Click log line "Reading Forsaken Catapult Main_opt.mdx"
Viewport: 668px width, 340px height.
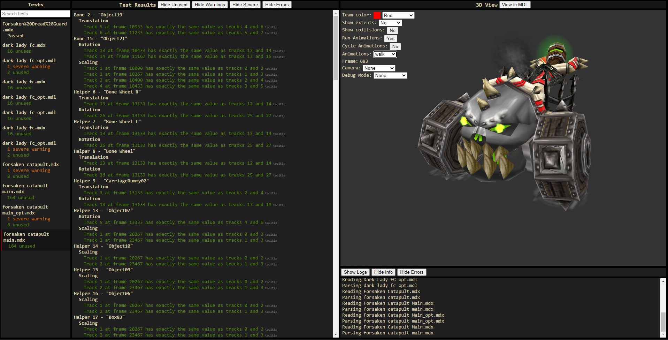click(x=393, y=315)
